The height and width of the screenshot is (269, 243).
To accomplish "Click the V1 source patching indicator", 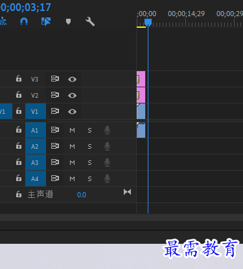I will coord(6,111).
